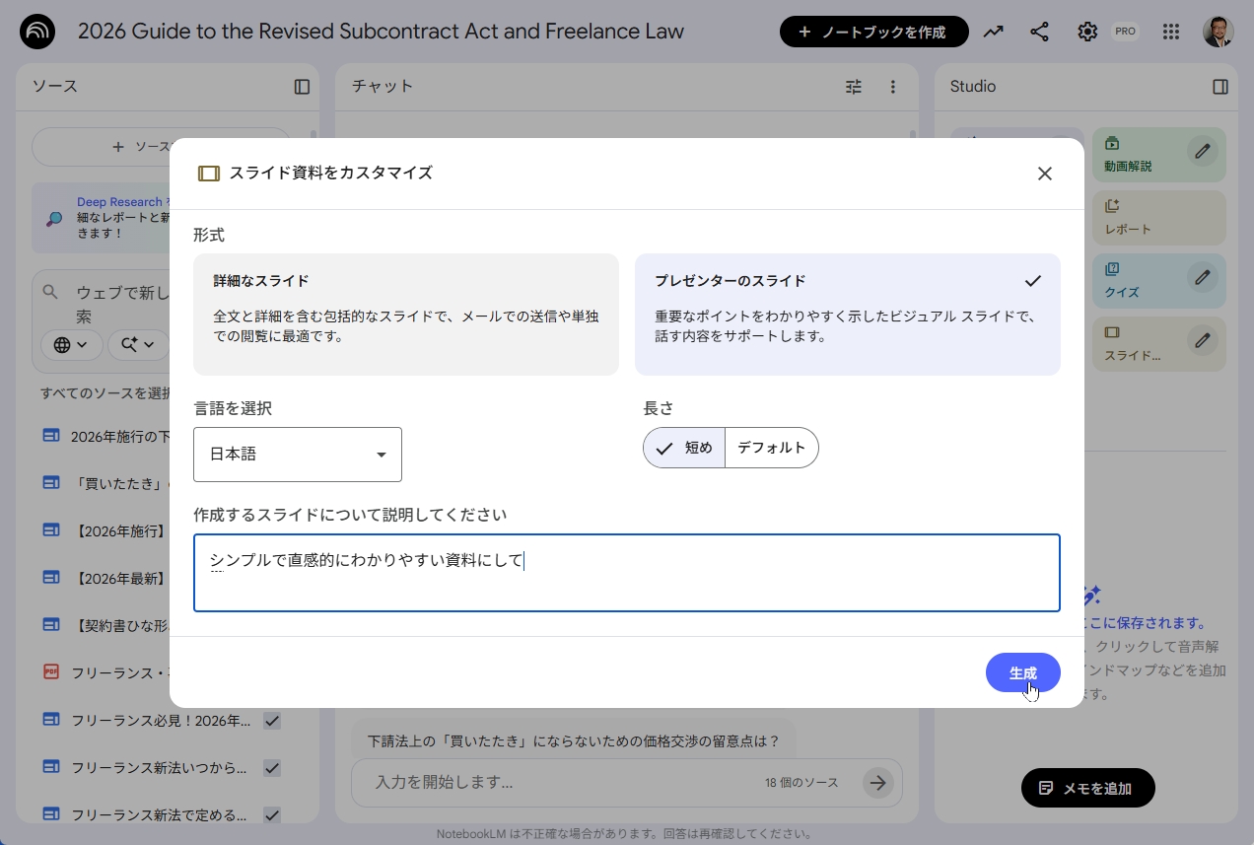The width and height of the screenshot is (1254, 845).
Task: Choose the プレゼンターのスライド format card
Action: [x=847, y=314]
